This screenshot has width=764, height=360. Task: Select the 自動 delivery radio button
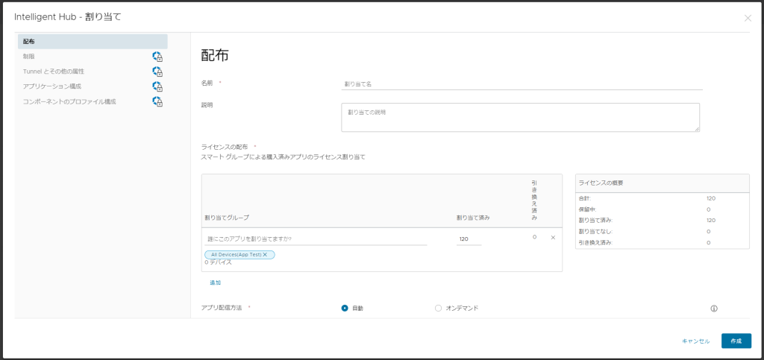pyautogui.click(x=345, y=308)
